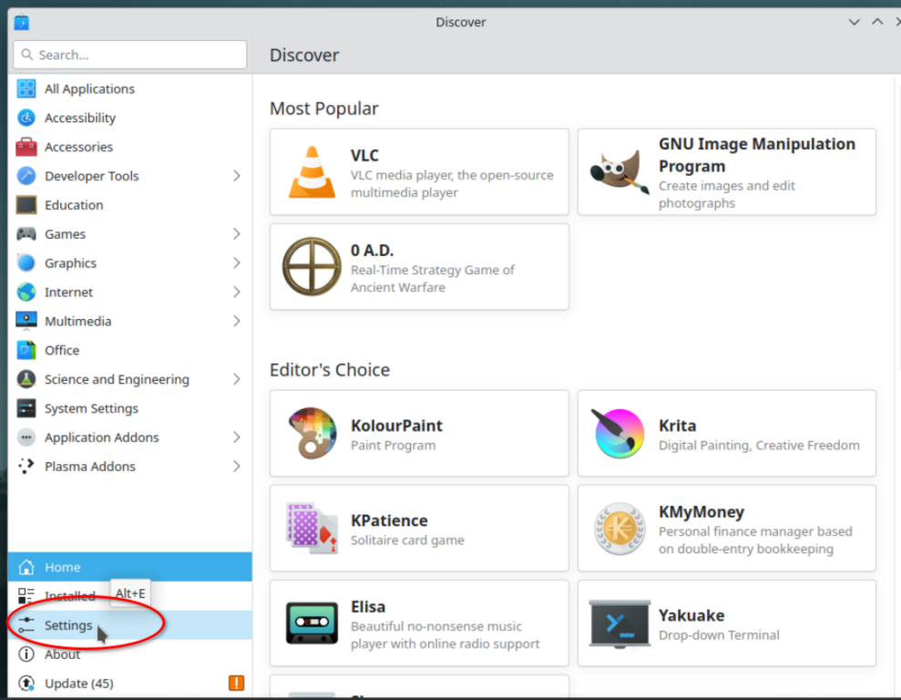
Task: Open the Settings page in sidebar
Action: (x=68, y=625)
